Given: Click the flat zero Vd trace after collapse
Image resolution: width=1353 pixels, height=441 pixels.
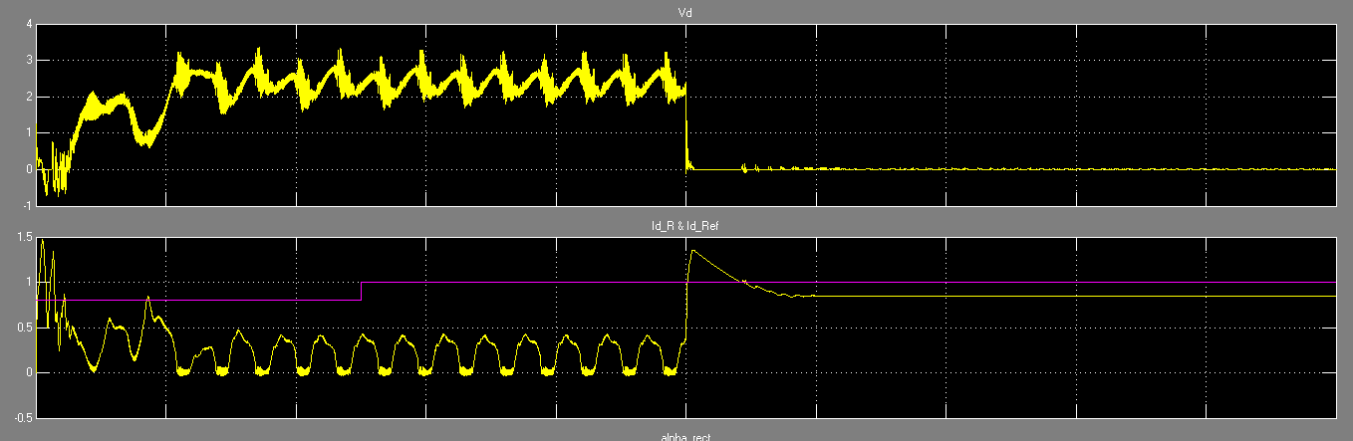Looking at the screenshot, I should pos(996,169).
